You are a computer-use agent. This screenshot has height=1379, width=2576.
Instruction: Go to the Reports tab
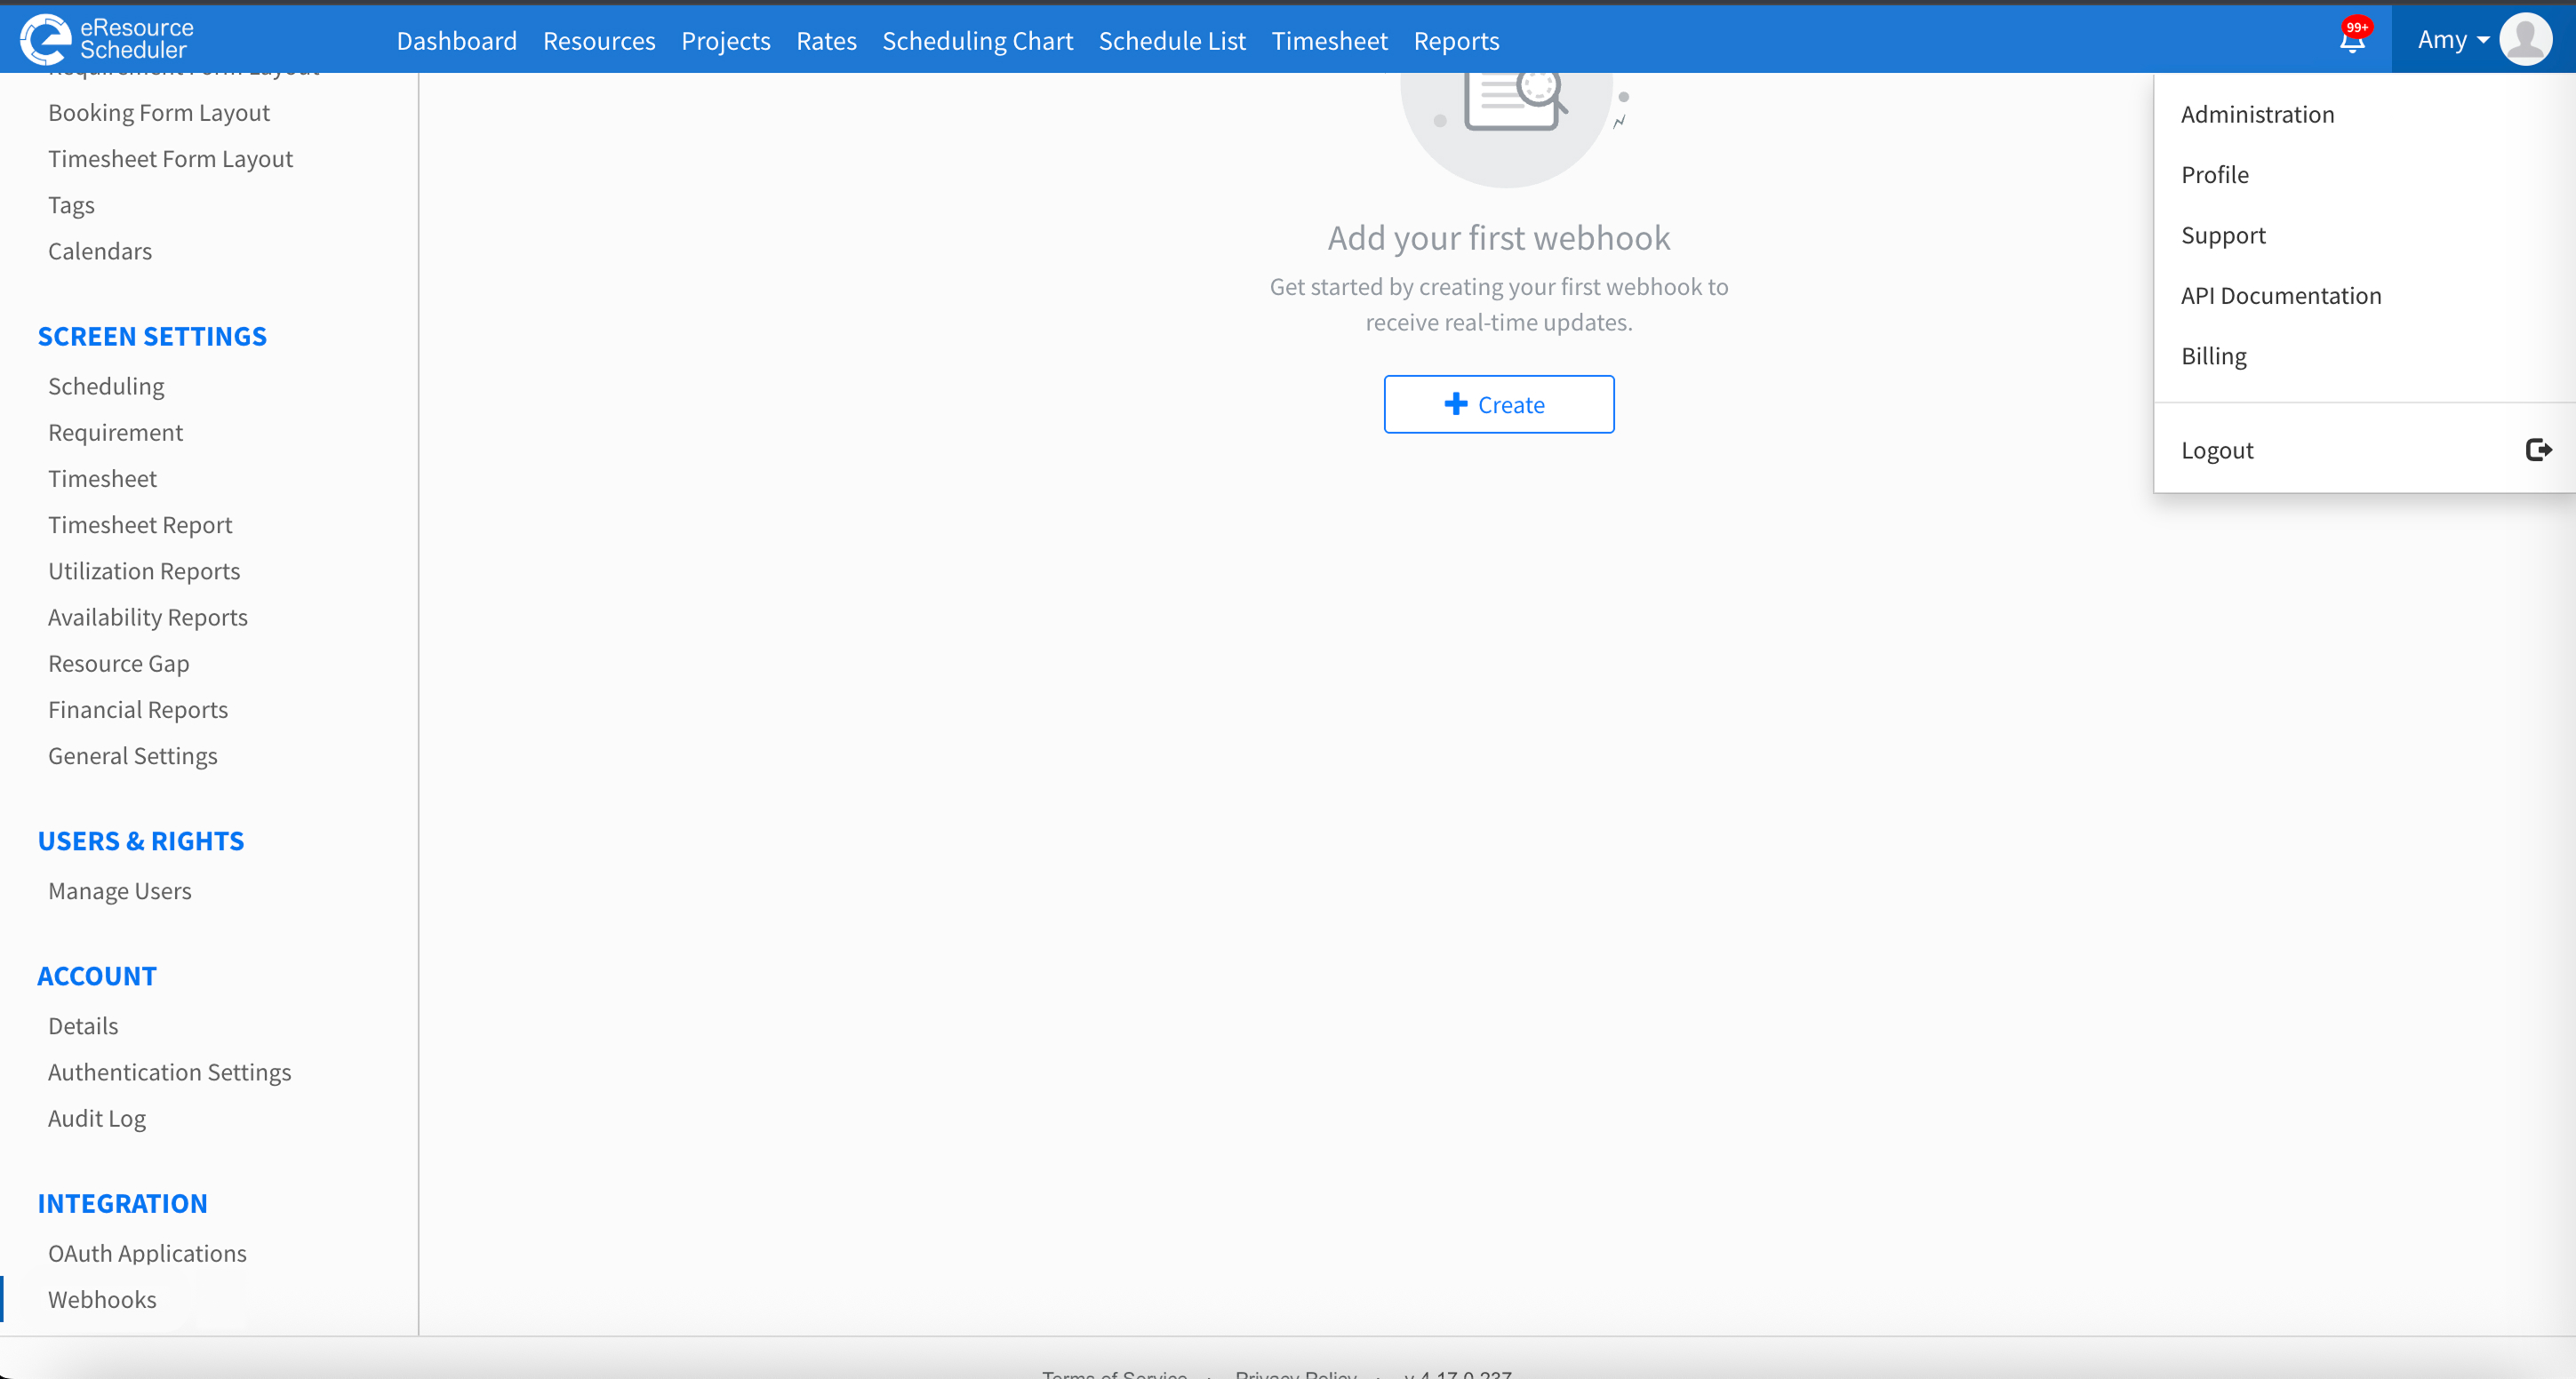[1456, 40]
